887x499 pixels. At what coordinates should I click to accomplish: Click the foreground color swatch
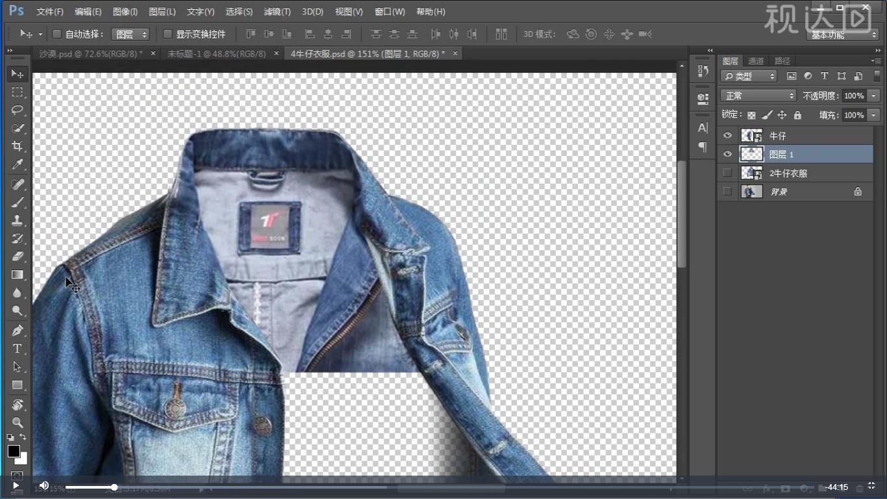point(14,451)
